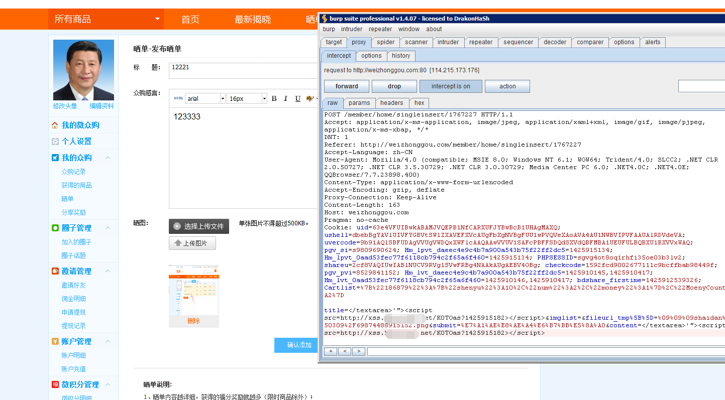Viewport: 725px width, 400px height.
Task: Open the Burp Suite window menu
Action: pos(409,29)
